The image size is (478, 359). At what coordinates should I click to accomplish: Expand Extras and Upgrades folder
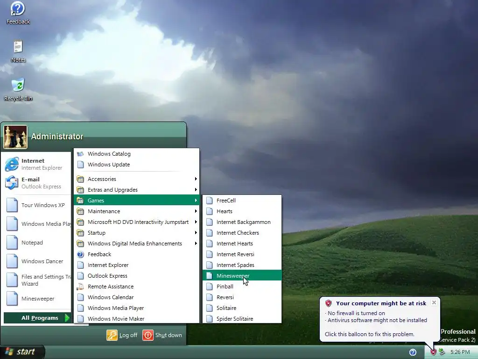(x=137, y=190)
